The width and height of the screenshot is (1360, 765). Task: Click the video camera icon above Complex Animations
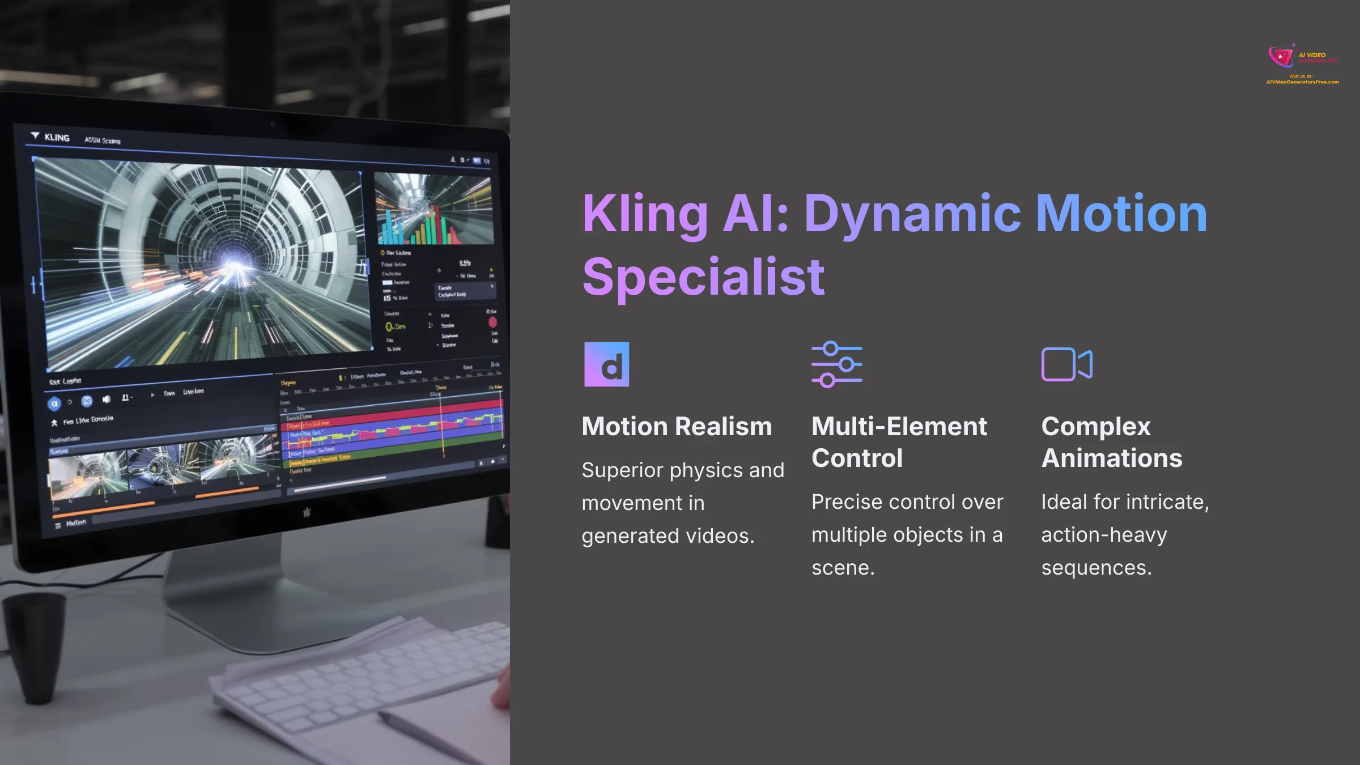click(1066, 364)
